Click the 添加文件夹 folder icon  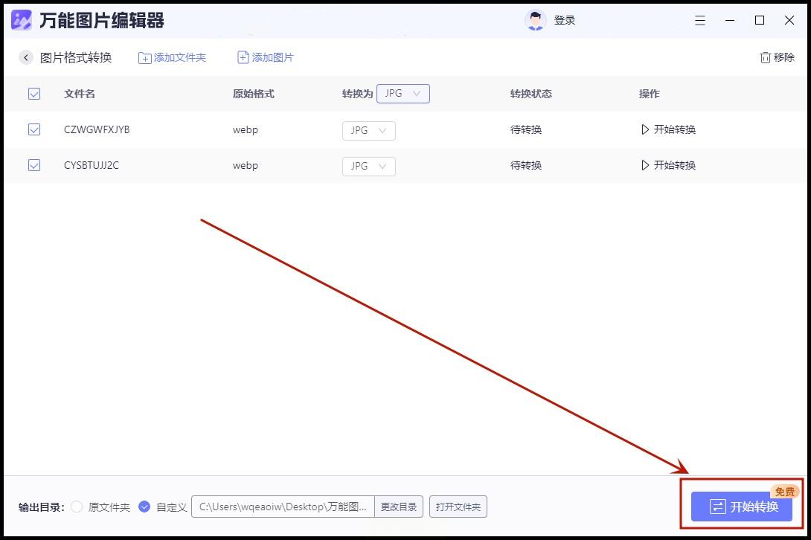(145, 58)
